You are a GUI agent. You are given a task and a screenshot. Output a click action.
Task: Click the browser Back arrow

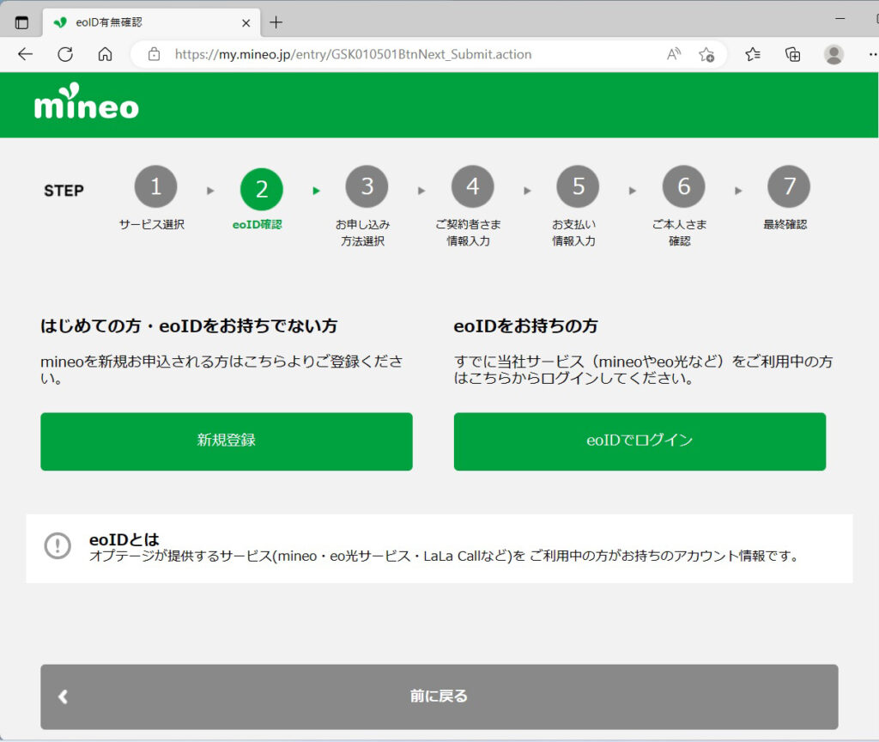25,54
